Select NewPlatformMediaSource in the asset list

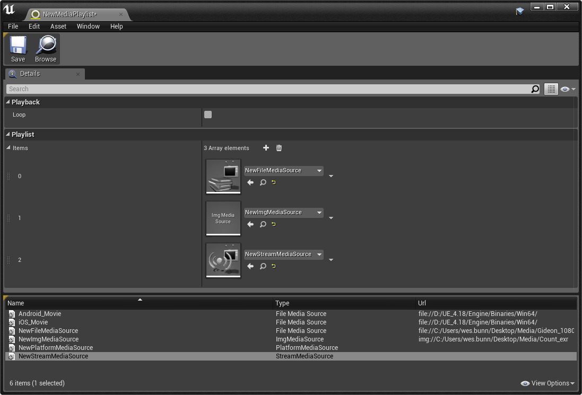pyautogui.click(x=56, y=347)
